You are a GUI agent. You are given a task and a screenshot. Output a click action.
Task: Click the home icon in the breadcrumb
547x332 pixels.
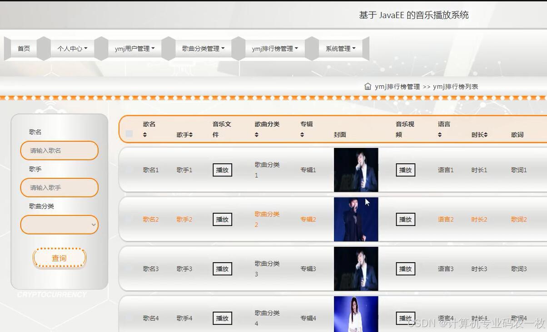368,86
